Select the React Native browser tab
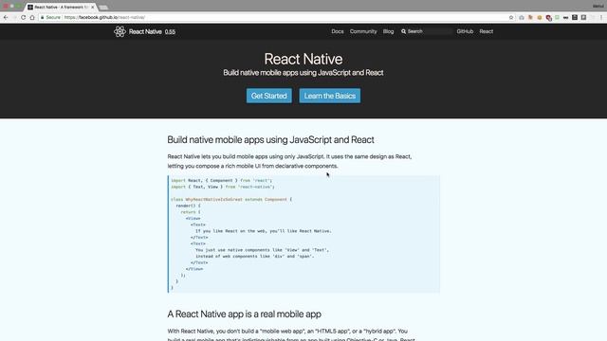Image resolution: width=607 pixels, height=341 pixels. (x=60, y=7)
